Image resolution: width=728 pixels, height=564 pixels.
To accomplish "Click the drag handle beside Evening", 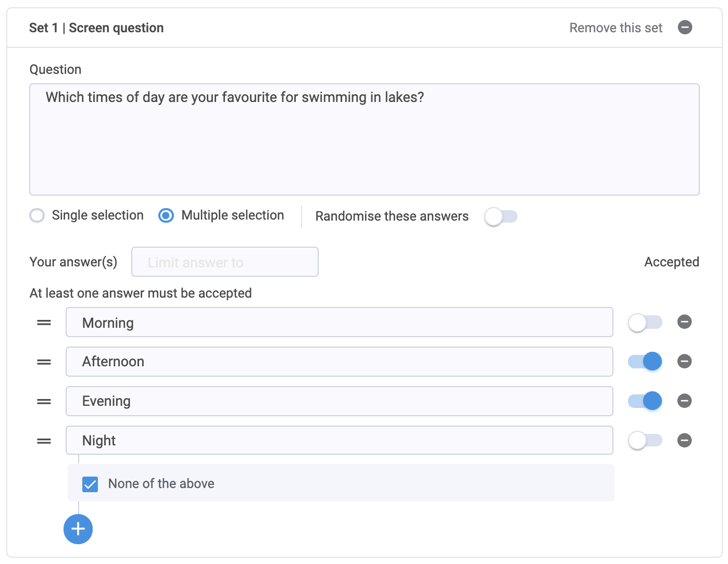I will coord(44,402).
